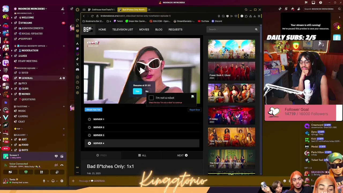Screen dimensions: 343x193
Task: Click Stream Ads Free button
Action: pyautogui.click(x=93, y=110)
